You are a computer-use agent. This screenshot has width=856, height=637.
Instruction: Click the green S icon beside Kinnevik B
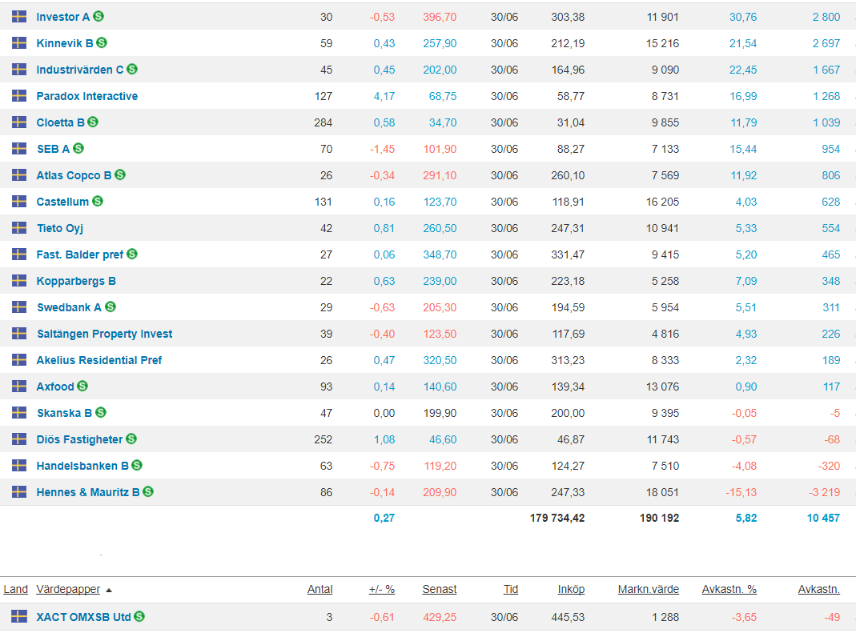point(102,43)
